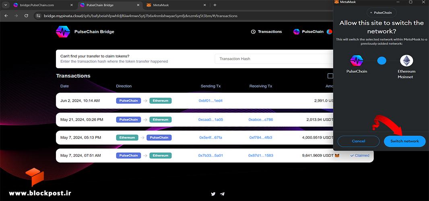This screenshot has height=201, width=429.
Task: Open receiving tx link 0xabce...c786
Action: pyautogui.click(x=261, y=119)
